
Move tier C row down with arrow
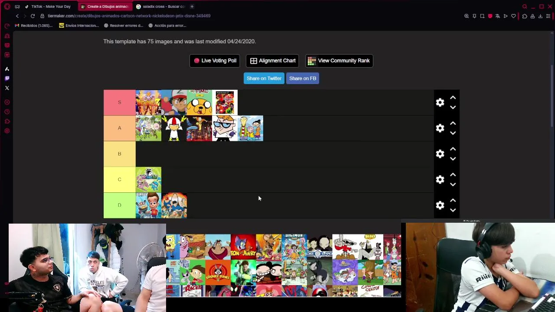pyautogui.click(x=453, y=184)
